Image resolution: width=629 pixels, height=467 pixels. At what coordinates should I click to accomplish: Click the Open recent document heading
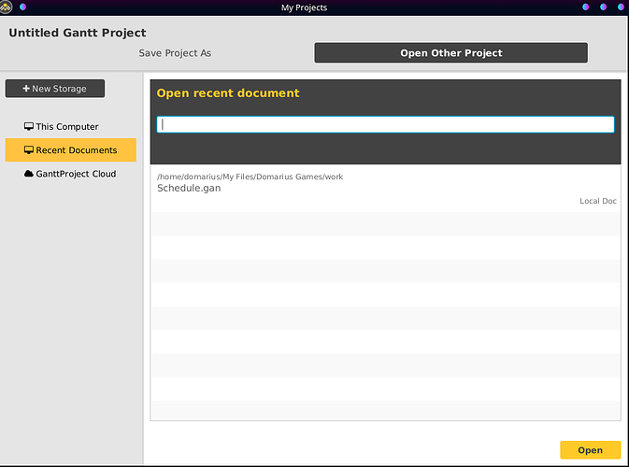[x=228, y=93]
